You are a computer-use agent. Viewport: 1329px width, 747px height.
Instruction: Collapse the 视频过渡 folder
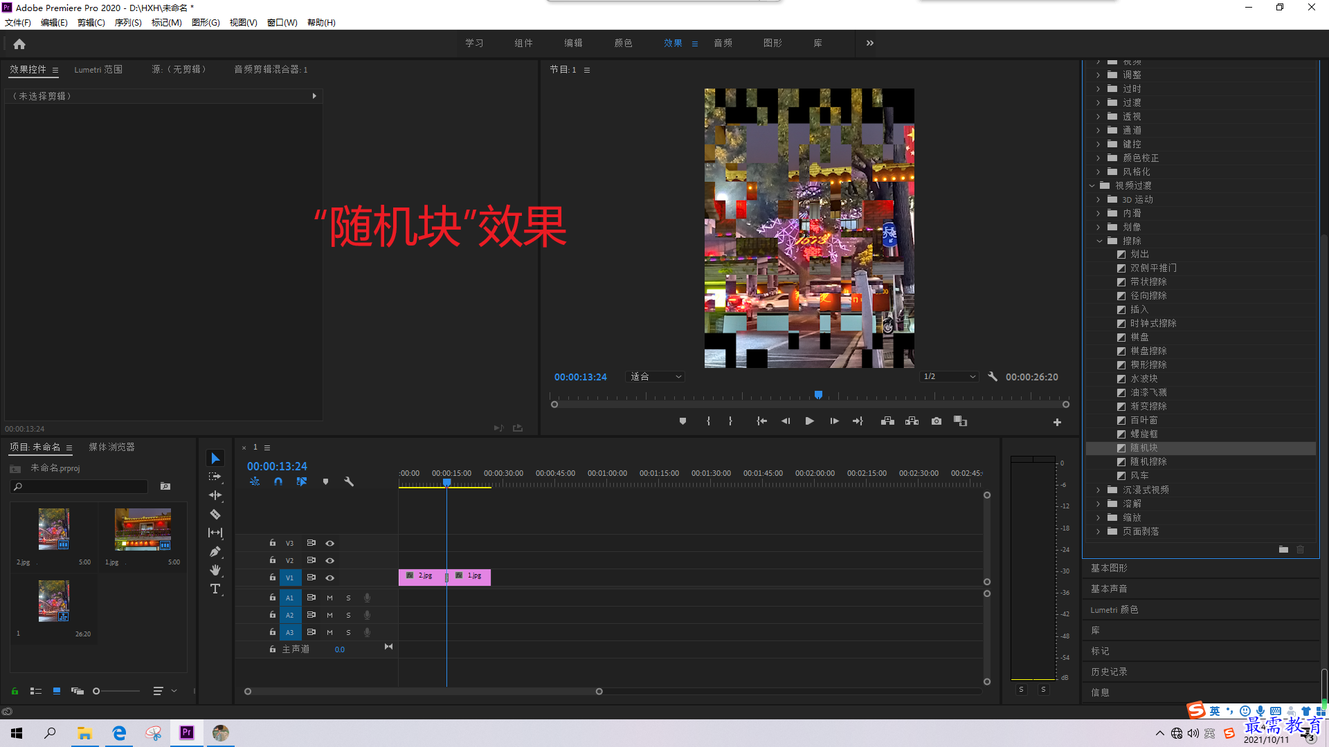[x=1092, y=185]
